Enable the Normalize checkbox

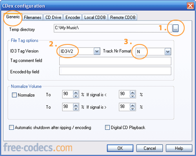click(14, 95)
